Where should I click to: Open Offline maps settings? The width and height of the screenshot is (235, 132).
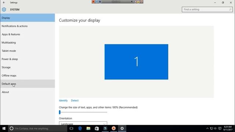pyautogui.click(x=28, y=76)
